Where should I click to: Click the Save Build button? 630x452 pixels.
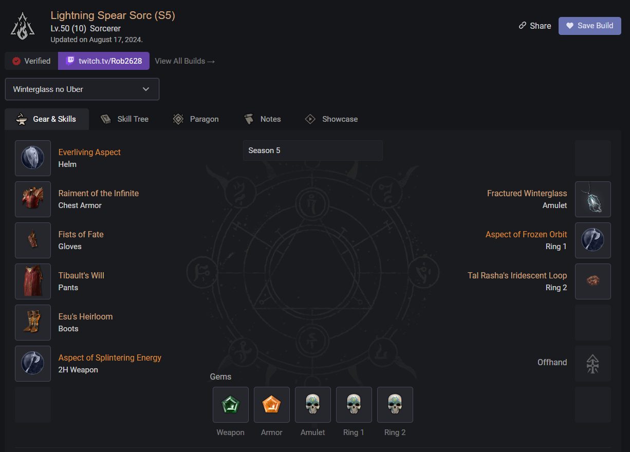click(x=590, y=26)
